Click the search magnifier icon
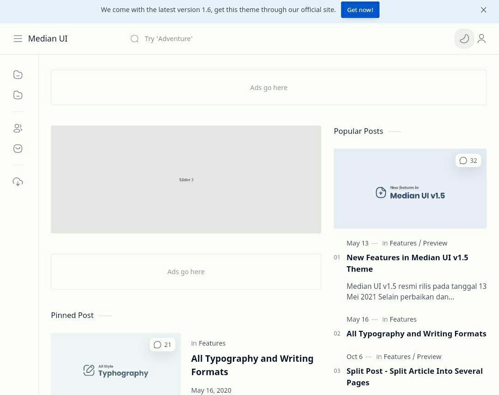The height and width of the screenshot is (395, 499). pyautogui.click(x=134, y=38)
